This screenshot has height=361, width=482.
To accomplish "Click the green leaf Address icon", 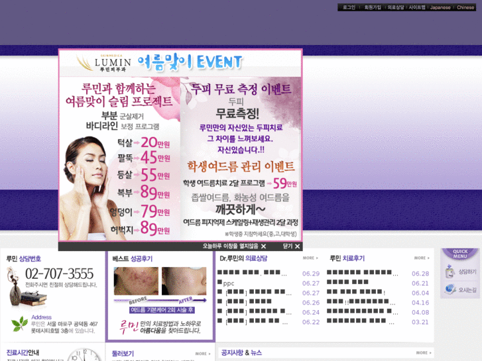I will 19,324.
